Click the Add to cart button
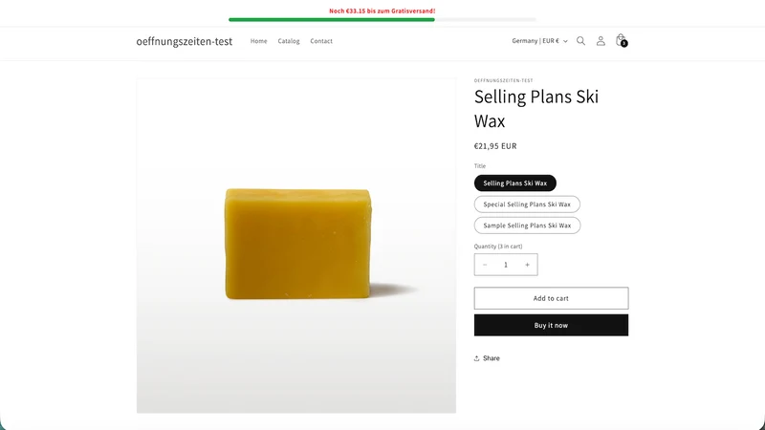The width and height of the screenshot is (765, 430). tap(552, 298)
